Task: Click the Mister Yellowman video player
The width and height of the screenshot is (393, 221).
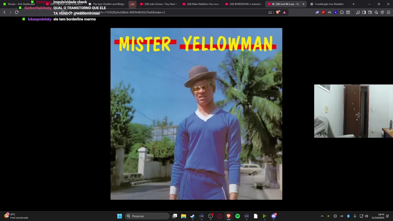Action: (196, 114)
